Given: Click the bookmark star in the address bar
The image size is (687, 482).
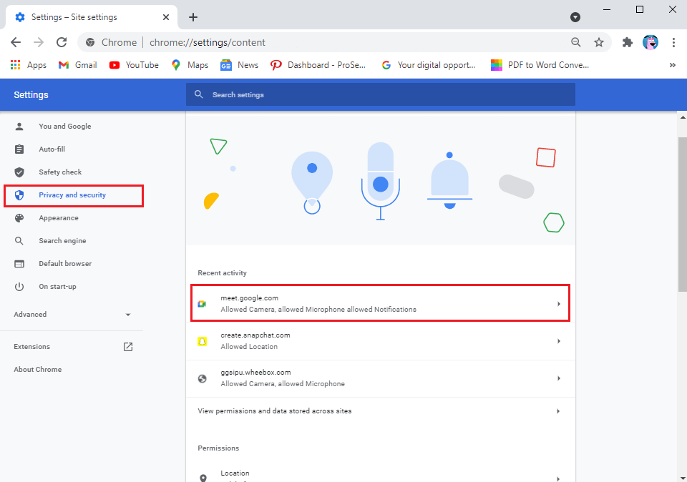Looking at the screenshot, I should tap(599, 42).
